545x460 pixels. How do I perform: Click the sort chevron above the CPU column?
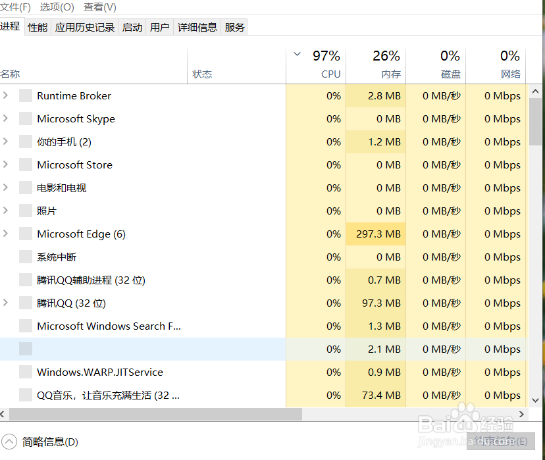coord(297,54)
